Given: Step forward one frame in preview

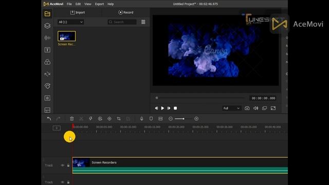Looking at the screenshot, I should (169, 108).
